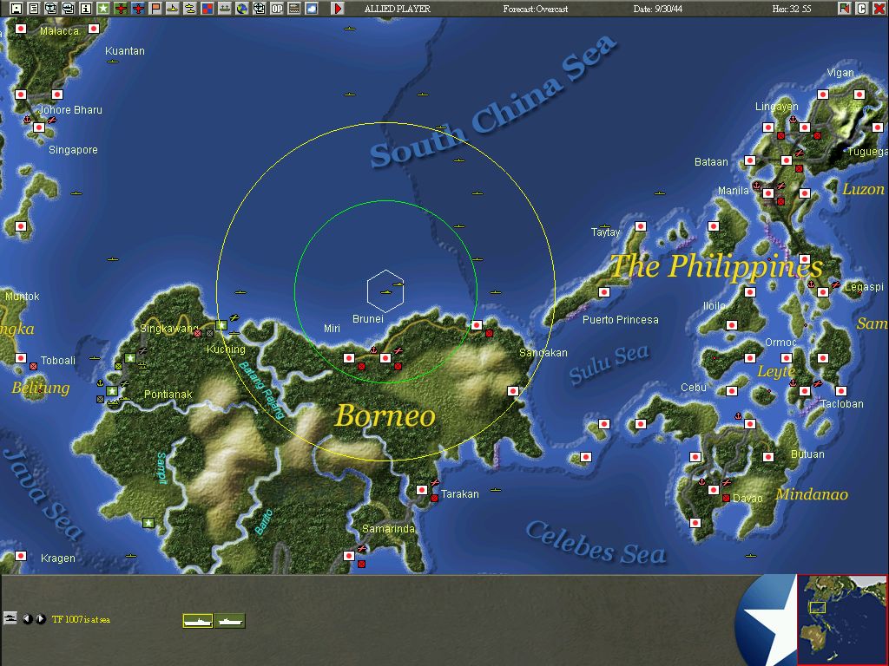Select the Japanese base flag at Butuan
Screen dimensions: 889x666
[768, 456]
